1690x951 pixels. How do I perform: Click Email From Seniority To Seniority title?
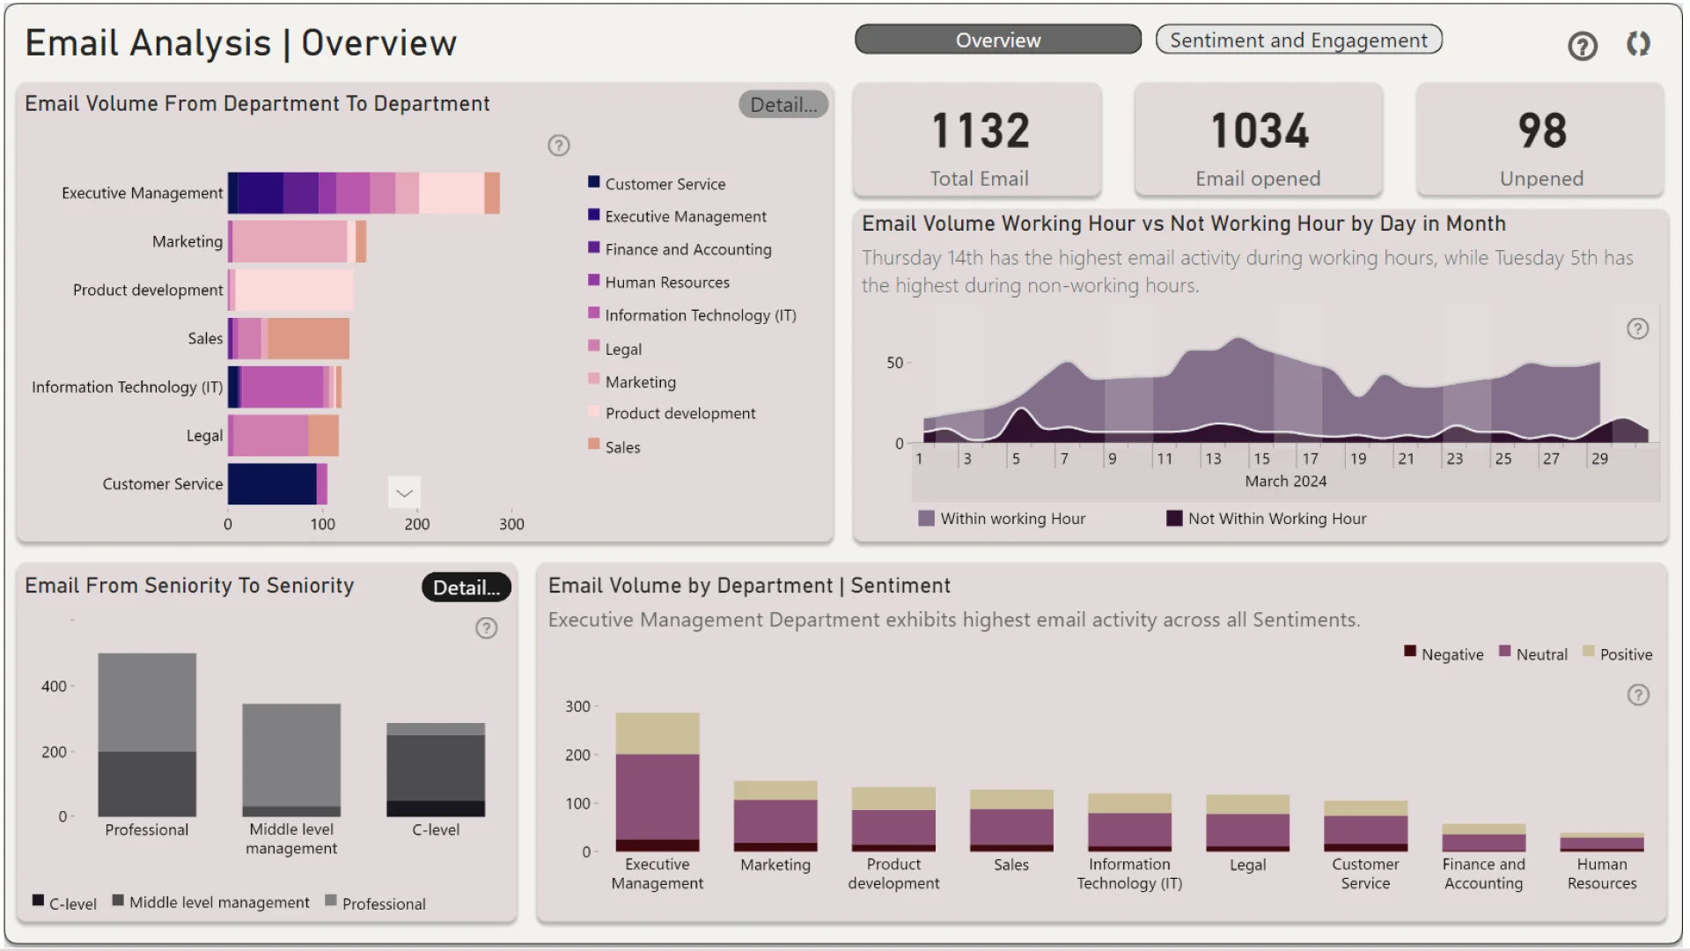189,586
